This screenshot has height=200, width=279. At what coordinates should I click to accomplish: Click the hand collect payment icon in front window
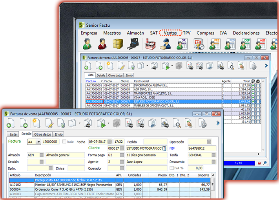[x=189, y=123]
